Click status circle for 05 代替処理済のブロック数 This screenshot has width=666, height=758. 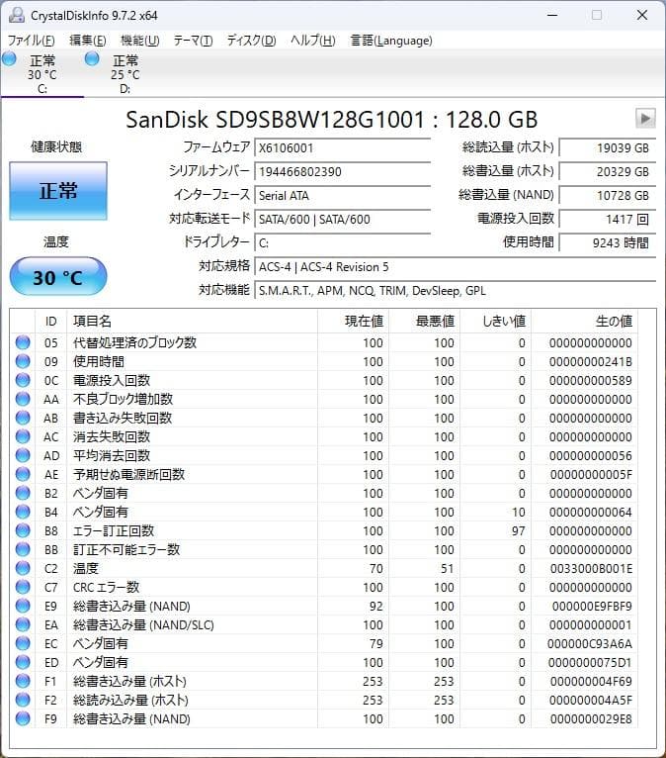[23, 342]
